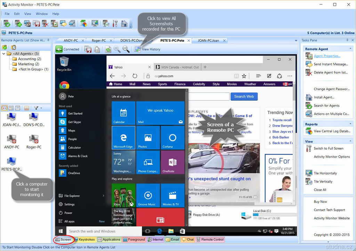Click the Add agent icon with green plus
This screenshot has width=356, height=251.
[x=18, y=23]
